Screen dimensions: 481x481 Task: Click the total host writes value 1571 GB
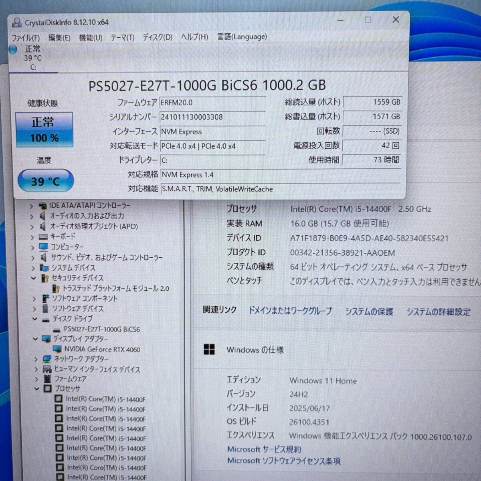[x=372, y=117]
